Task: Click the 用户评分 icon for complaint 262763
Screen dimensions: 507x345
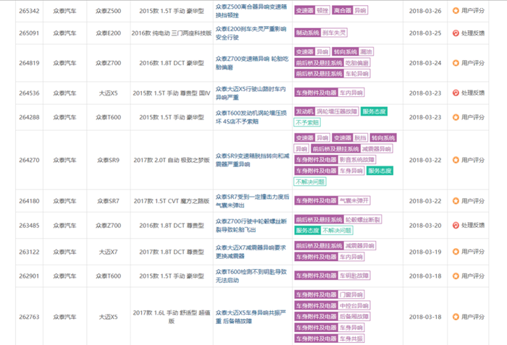Action: pyautogui.click(x=456, y=317)
